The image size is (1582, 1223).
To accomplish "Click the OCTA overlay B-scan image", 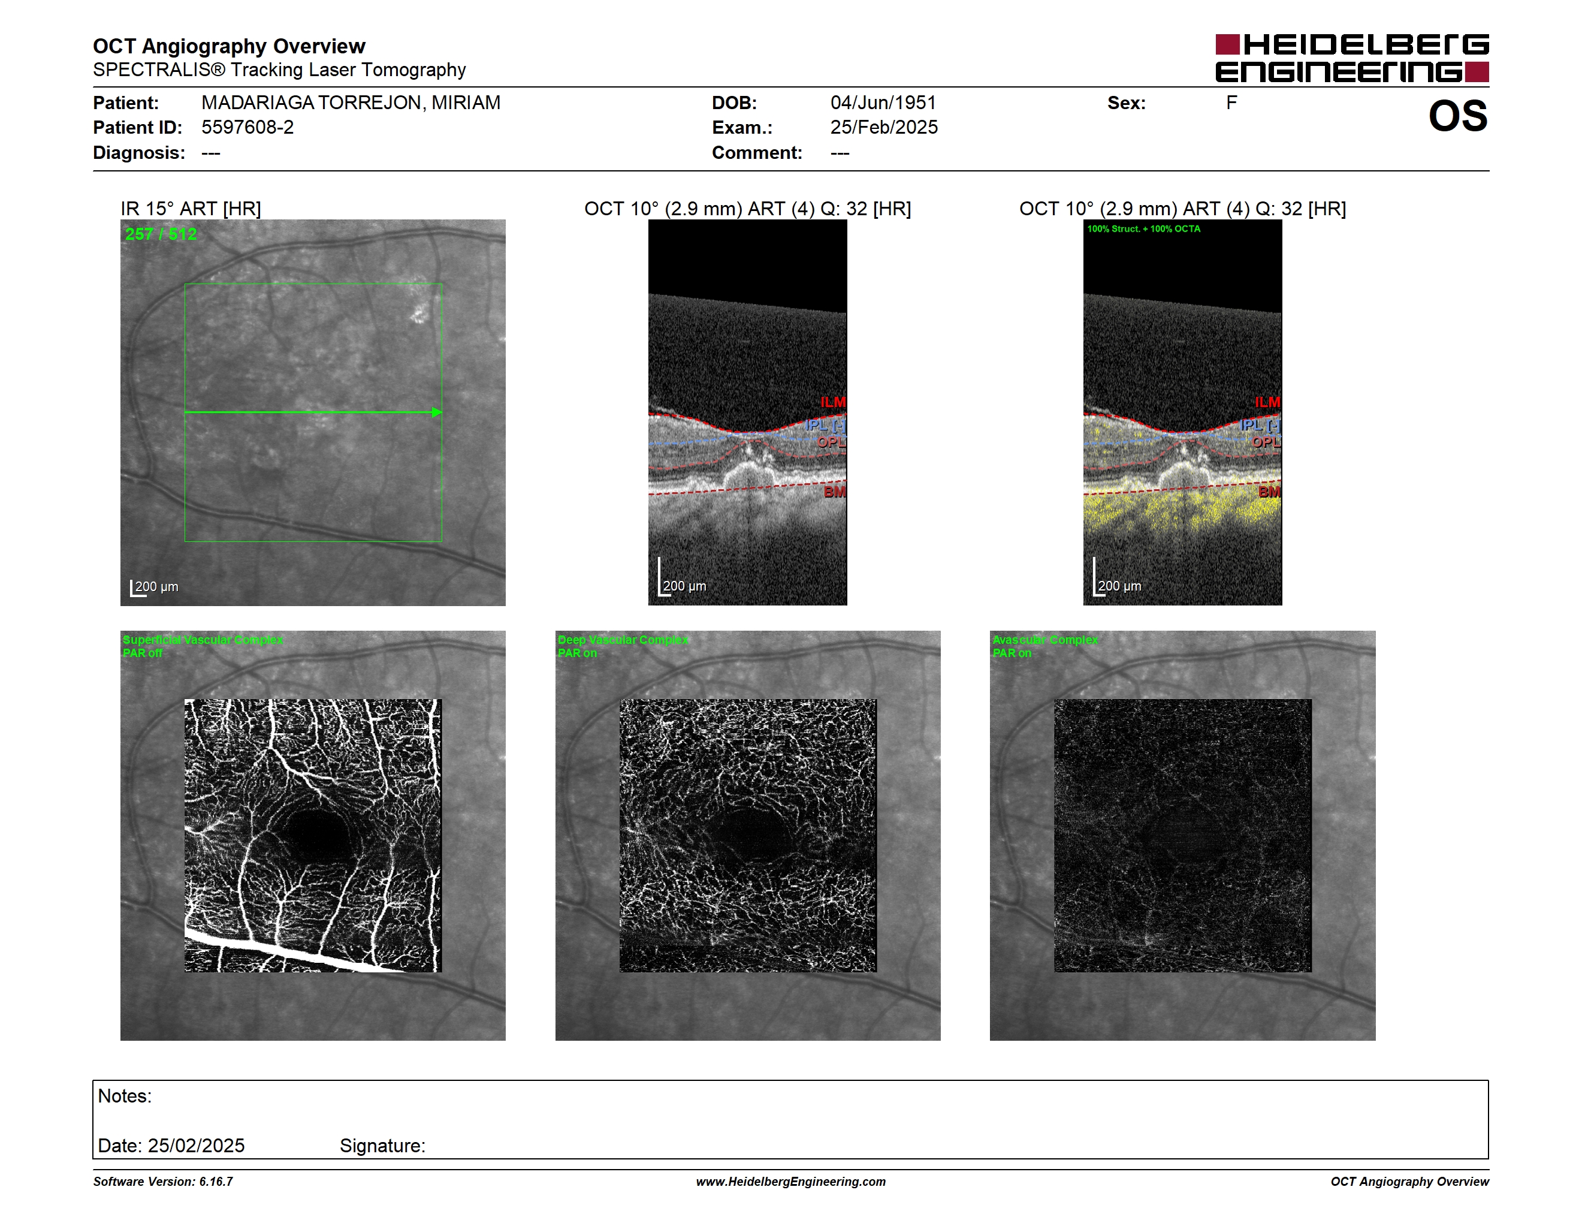I will (x=1182, y=412).
